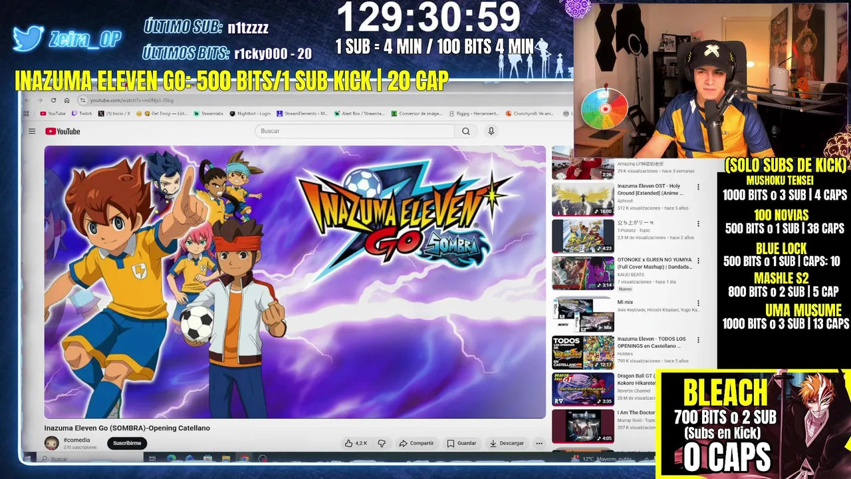Viewport: 851px width, 479px height.
Task: Start voice search with the microphone icon
Action: pos(491,131)
